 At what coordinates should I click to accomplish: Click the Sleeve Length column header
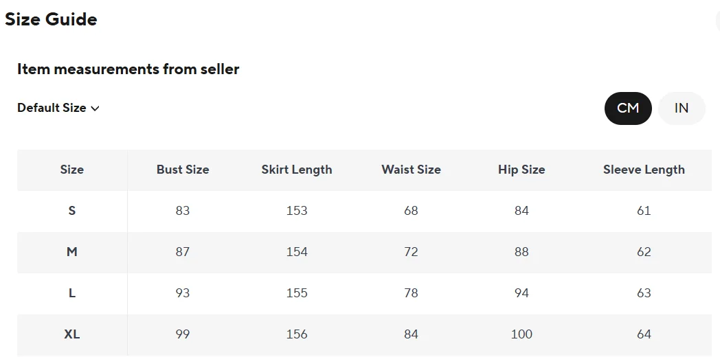click(644, 170)
